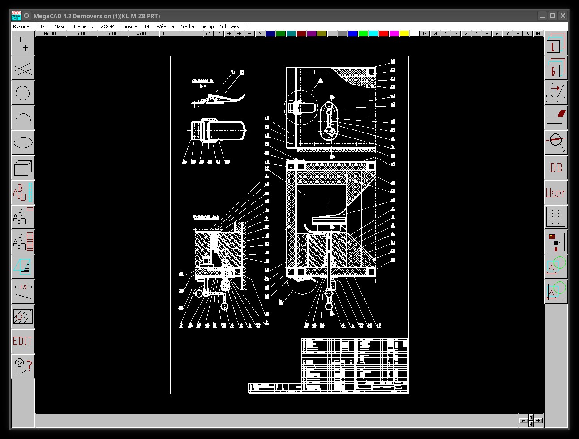Select the dimensioning tool labeled 1.5
The height and width of the screenshot is (439, 579).
23,292
